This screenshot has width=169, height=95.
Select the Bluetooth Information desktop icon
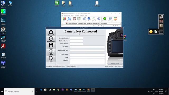point(3,64)
